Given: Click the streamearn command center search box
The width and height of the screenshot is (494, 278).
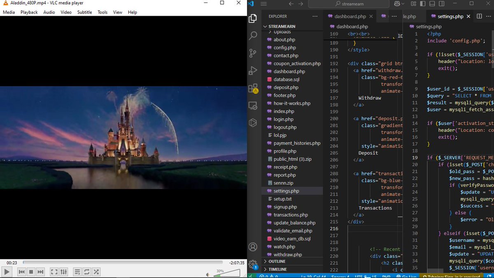Looking at the screenshot, I should pyautogui.click(x=350, y=4).
